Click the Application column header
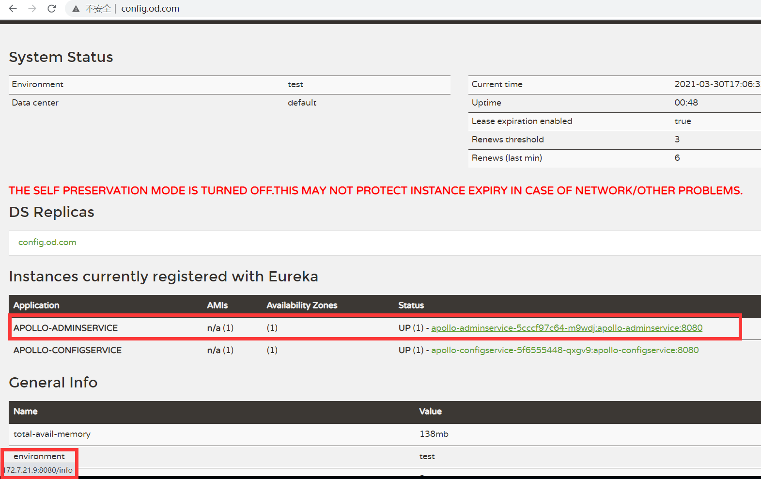The image size is (761, 479). (36, 305)
